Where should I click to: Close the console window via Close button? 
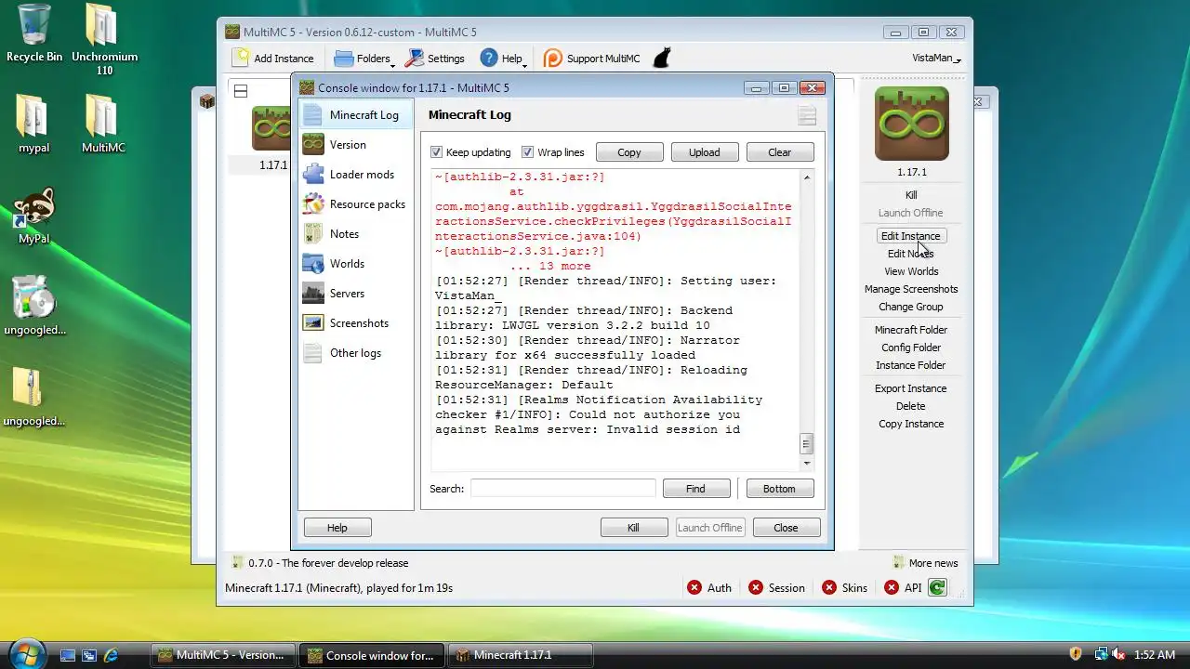point(786,528)
